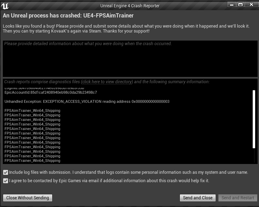Click the crash summary scrollbar thumb

pos(254,119)
